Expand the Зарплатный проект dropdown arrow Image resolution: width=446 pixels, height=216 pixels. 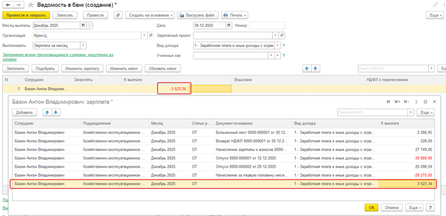point(276,36)
